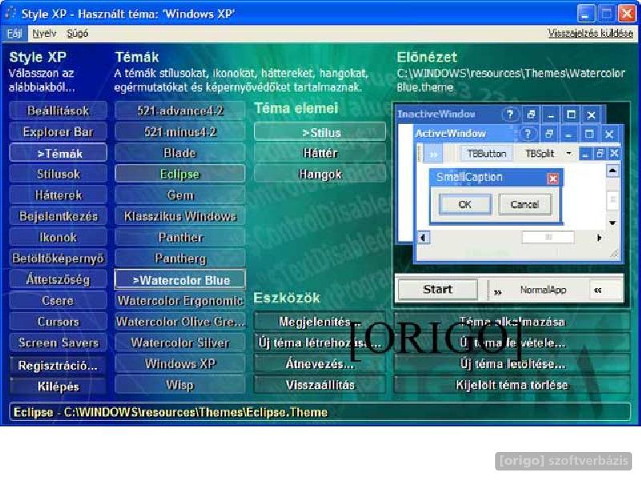Select the Wisp theme
Viewport: 641px width, 480px height.
point(180,385)
